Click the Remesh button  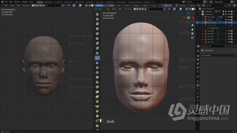point(192,6)
